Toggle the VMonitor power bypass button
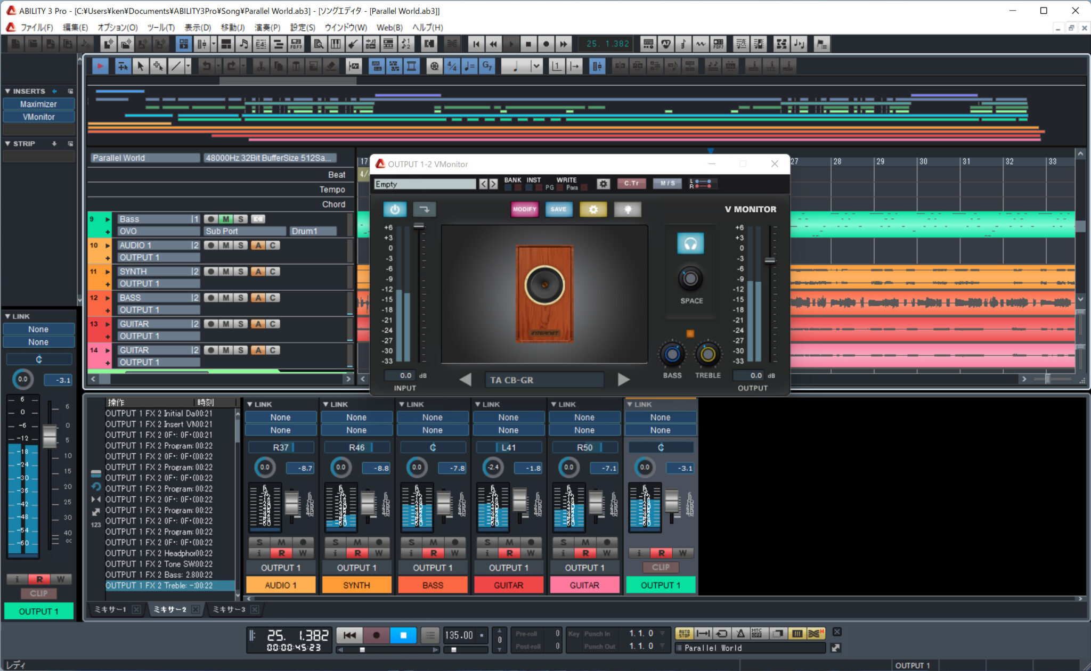 pos(395,209)
